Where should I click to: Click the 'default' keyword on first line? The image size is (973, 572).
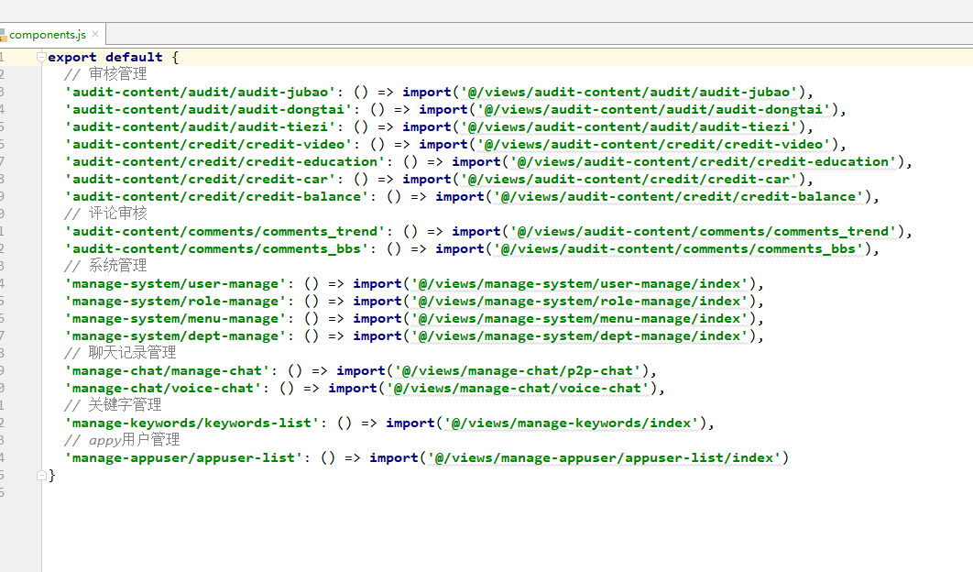tap(134, 57)
